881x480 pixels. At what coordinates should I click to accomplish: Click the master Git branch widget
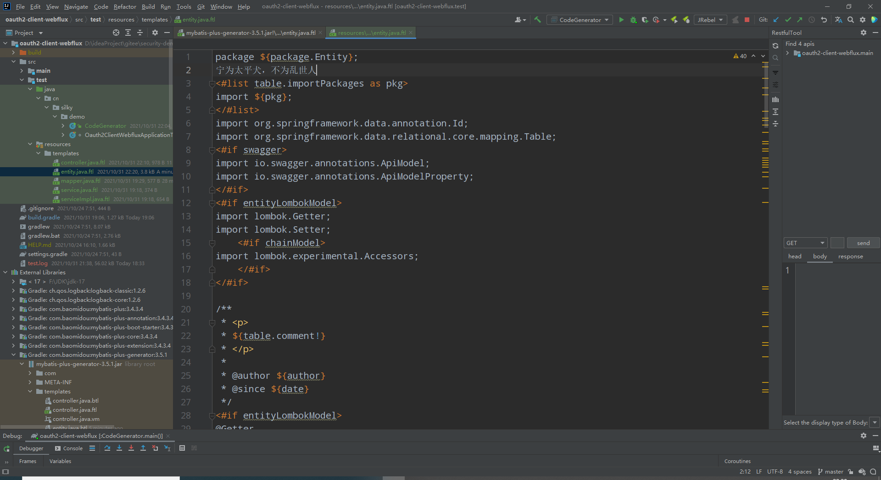click(831, 472)
